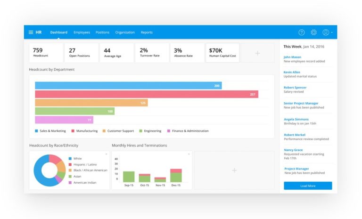Click the Dec-15 bar in the hires chart

tap(176, 176)
